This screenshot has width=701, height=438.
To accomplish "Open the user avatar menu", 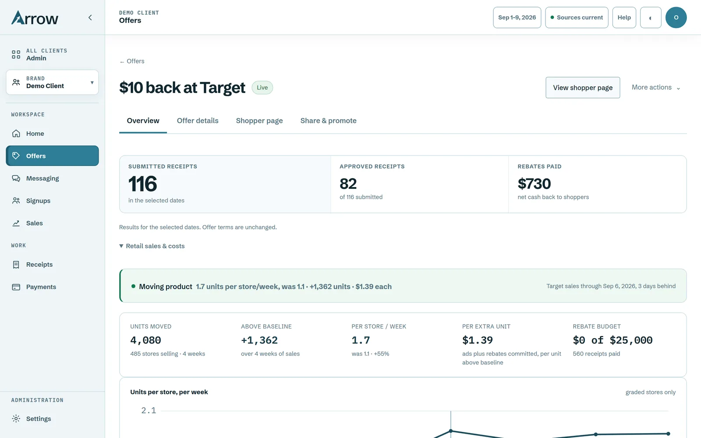I will [x=676, y=18].
